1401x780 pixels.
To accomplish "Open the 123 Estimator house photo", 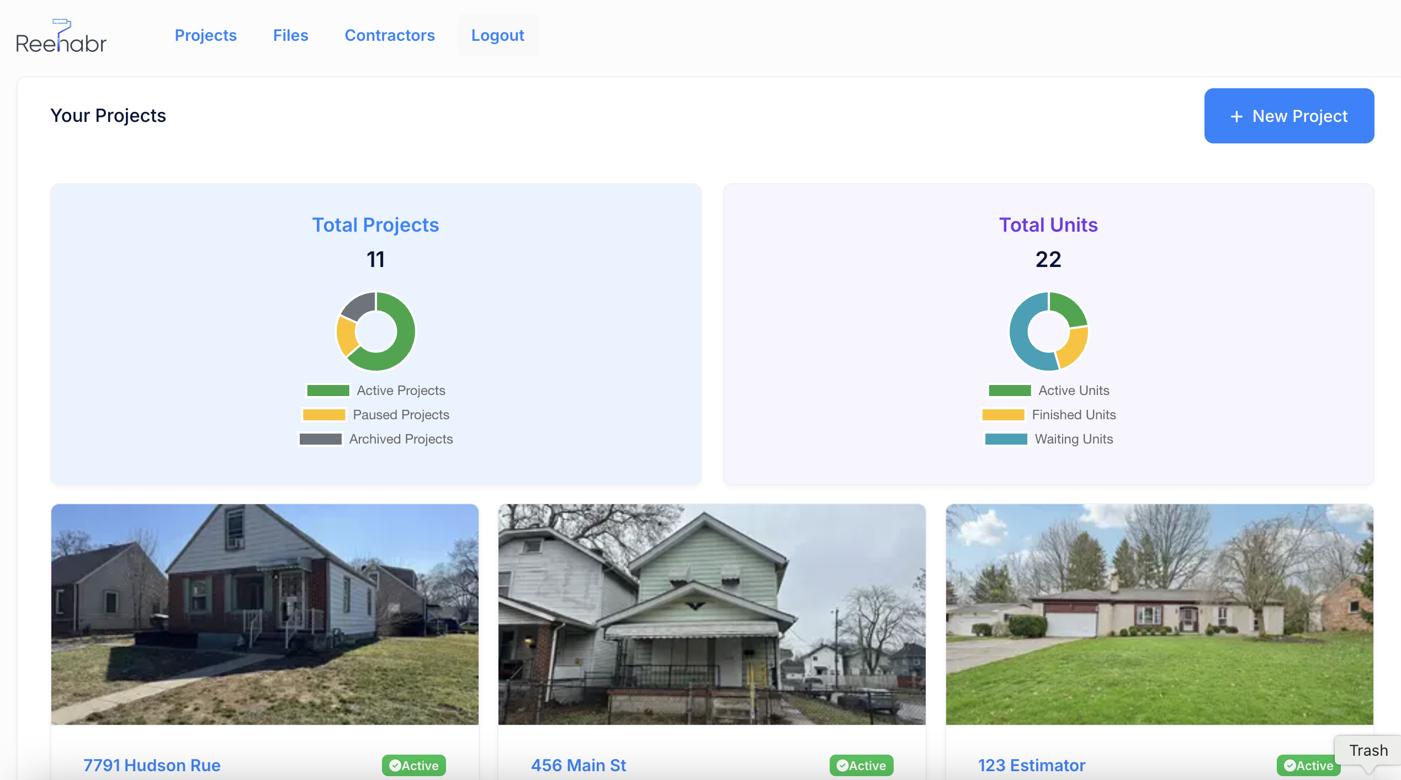I will click(x=1159, y=614).
